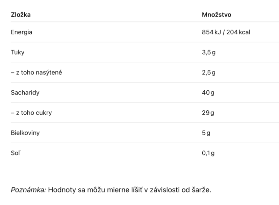Viewport: 279px width, 205px height.
Task: Click the 29 g sugars value
Action: 208,113
